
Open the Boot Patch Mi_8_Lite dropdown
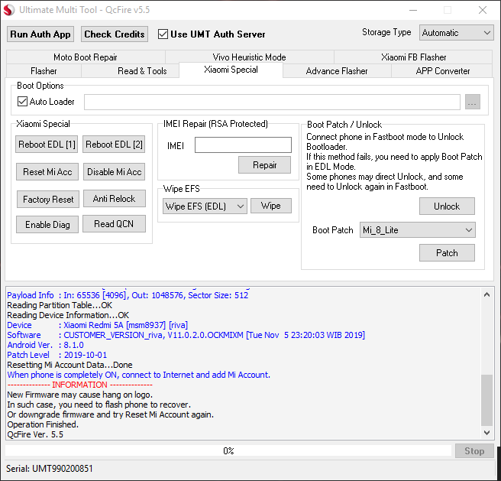click(417, 230)
